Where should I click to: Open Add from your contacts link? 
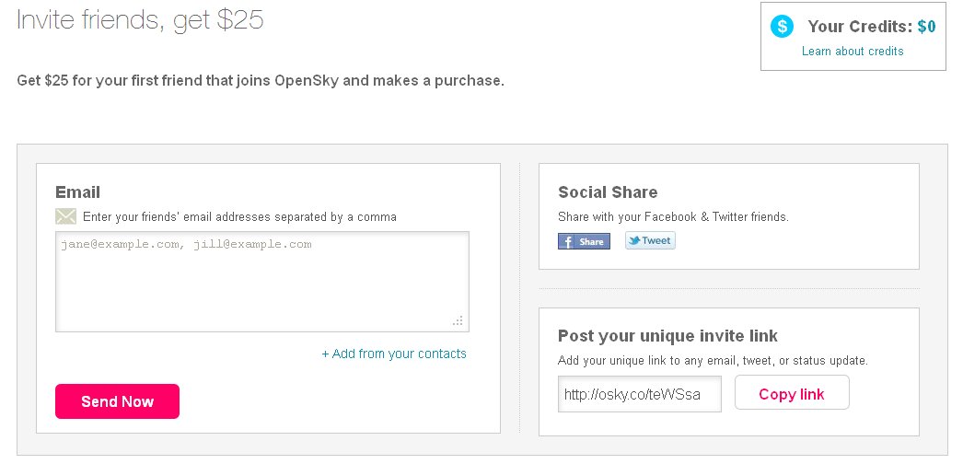[394, 354]
